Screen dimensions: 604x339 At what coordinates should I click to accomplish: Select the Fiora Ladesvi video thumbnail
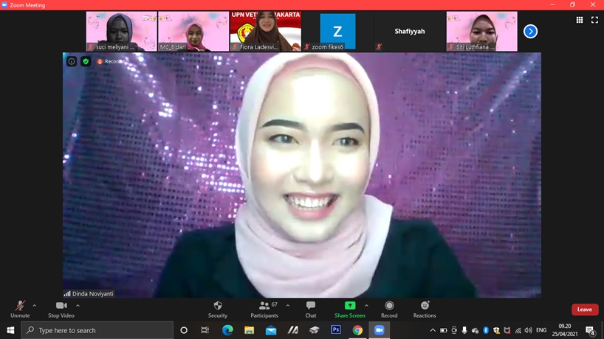(265, 31)
